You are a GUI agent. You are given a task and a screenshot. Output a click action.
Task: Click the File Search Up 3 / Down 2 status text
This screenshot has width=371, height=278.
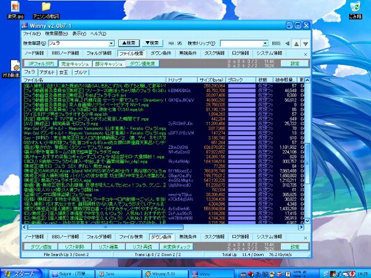click(66, 255)
